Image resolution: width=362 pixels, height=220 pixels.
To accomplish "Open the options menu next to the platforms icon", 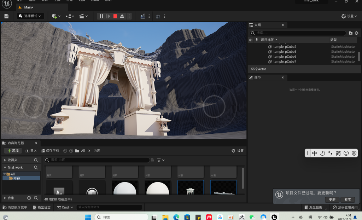I will click(165, 16).
